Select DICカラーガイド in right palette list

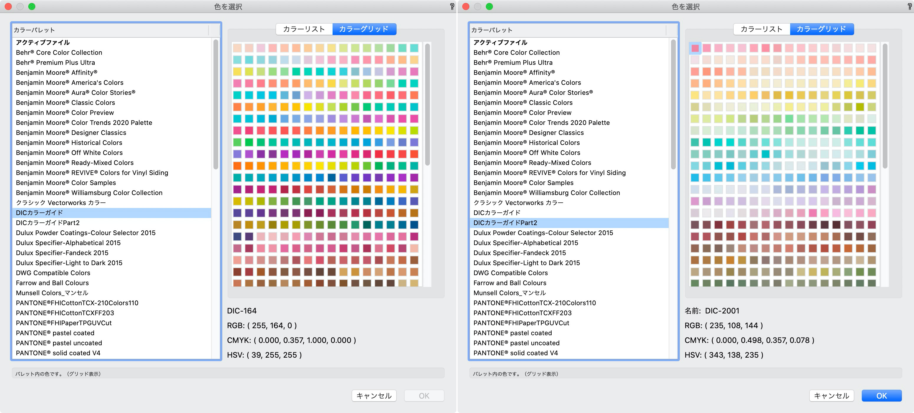[497, 213]
